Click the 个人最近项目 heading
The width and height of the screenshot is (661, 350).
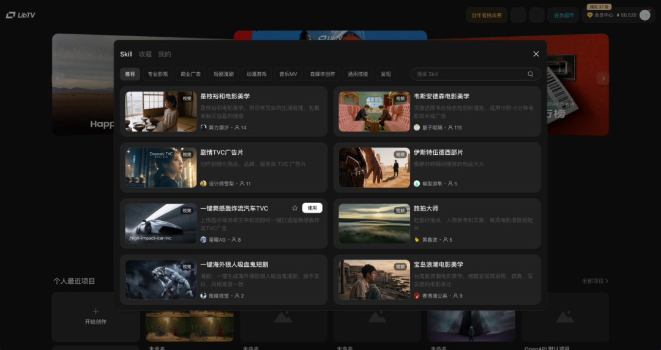tap(74, 281)
